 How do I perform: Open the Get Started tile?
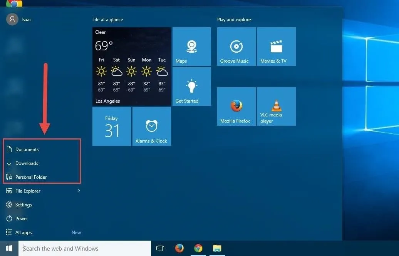(x=192, y=86)
